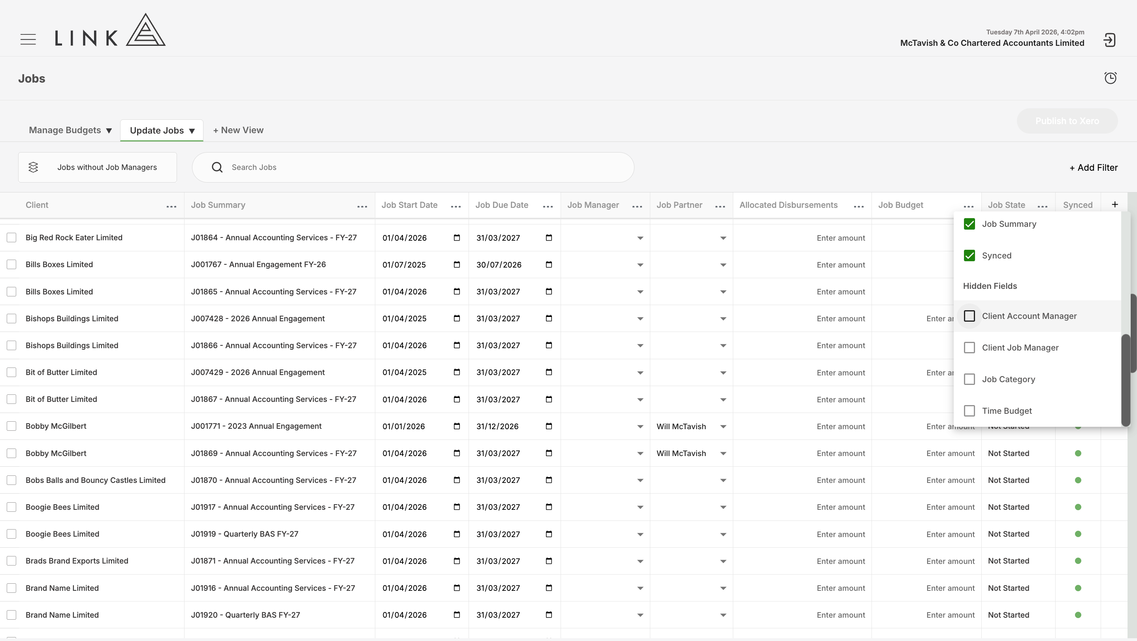Click the fields dropdown list scrollbar
This screenshot has width=1137, height=641.
pyautogui.click(x=1126, y=380)
